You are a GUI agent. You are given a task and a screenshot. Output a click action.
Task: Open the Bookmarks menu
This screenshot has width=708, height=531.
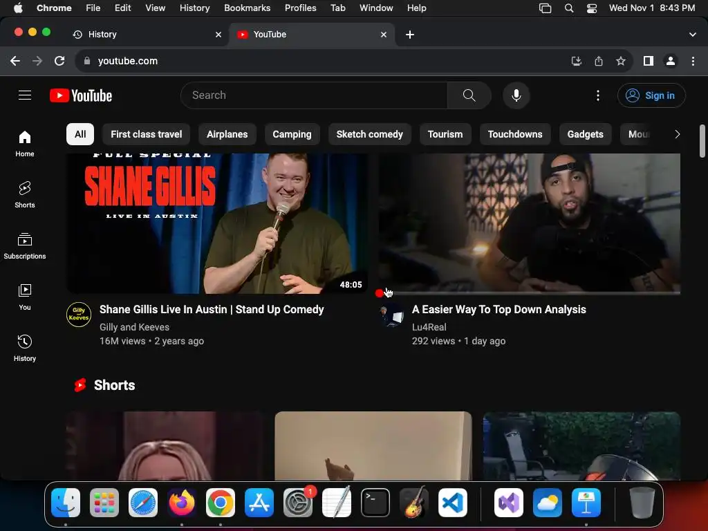(247, 8)
